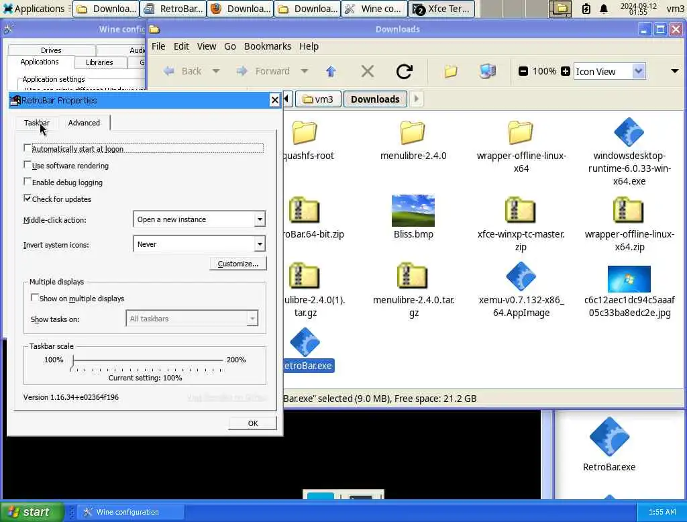The width and height of the screenshot is (687, 522).
Task: Close the RetroBar Properties dialog
Action: tap(274, 100)
